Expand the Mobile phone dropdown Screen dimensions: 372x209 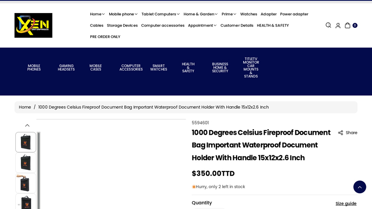pos(123,14)
